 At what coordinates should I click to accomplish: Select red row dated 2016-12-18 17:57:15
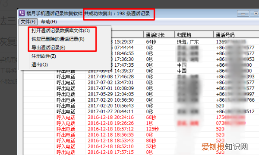pyautogui.click(x=141, y=152)
